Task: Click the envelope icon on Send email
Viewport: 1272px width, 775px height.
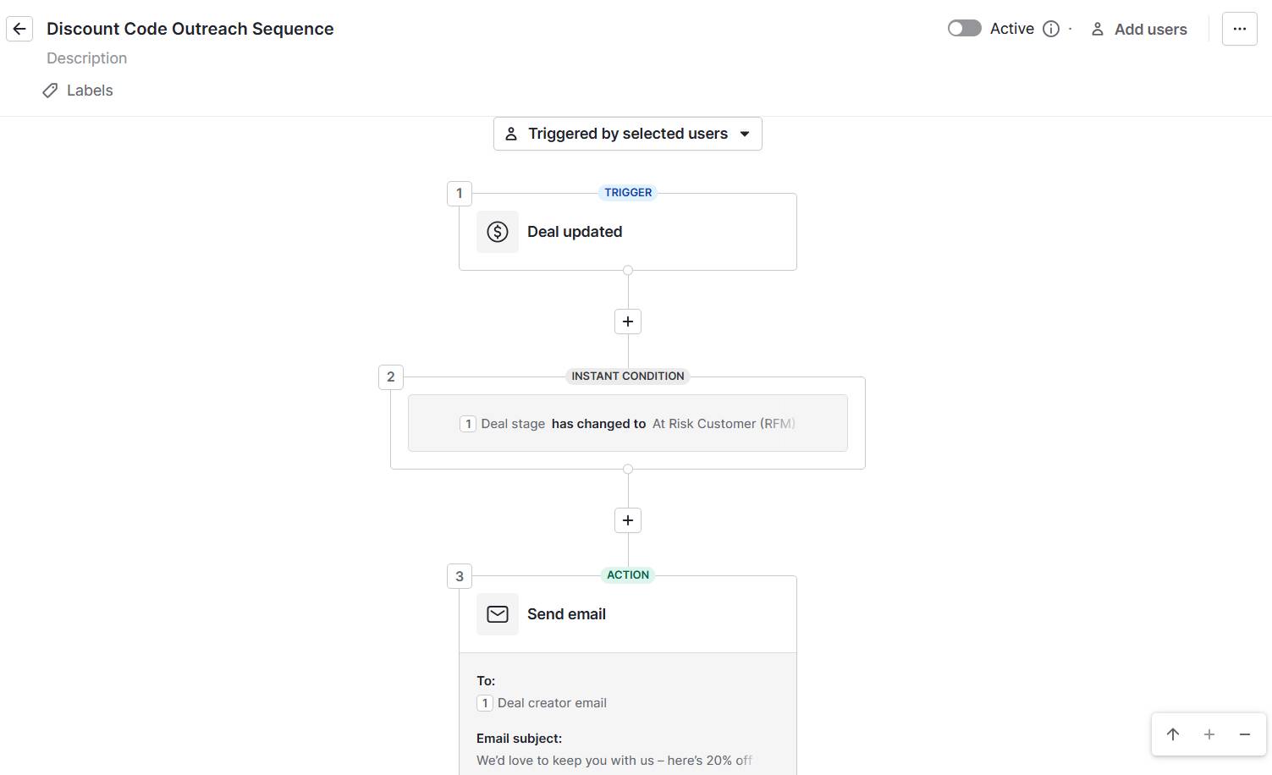Action: pos(498,614)
